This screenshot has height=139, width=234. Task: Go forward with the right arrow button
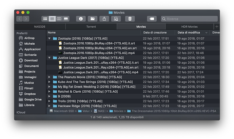tap(26, 19)
